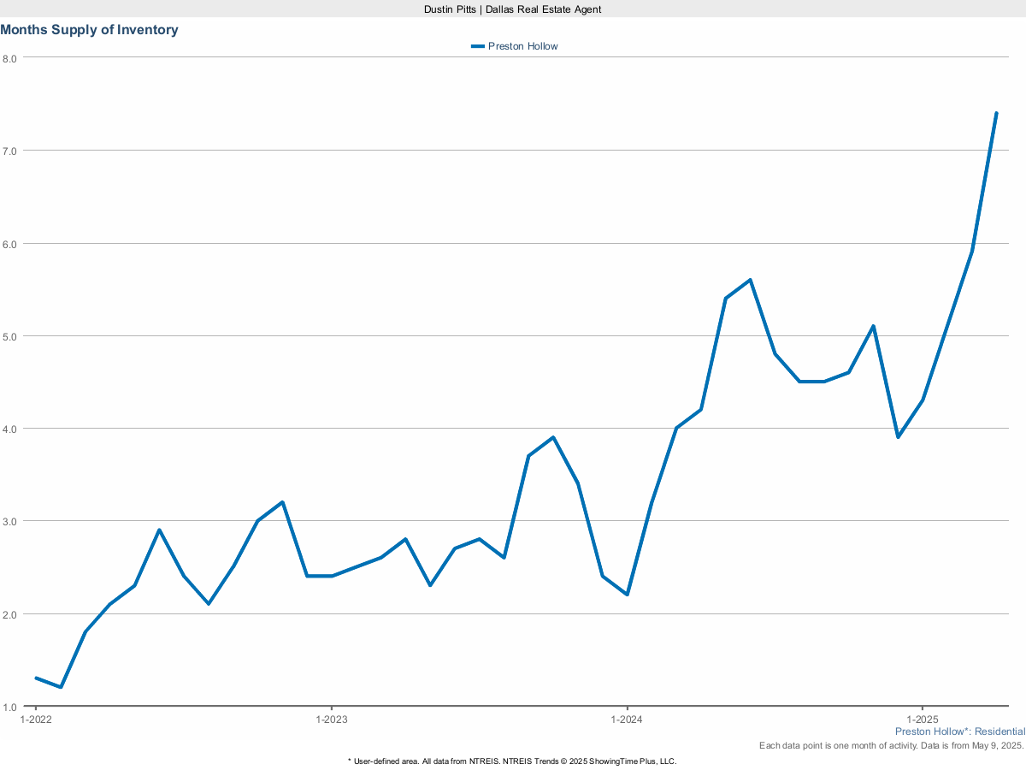
Task: Click the Months Supply of Inventory title
Action: pos(90,30)
